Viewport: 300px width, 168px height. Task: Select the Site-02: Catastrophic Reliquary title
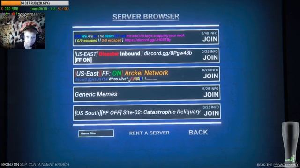[x=162, y=112]
